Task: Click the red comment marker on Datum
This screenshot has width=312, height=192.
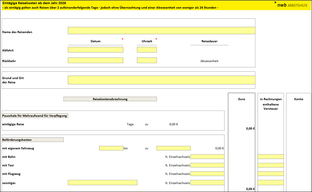Action: coord(122,39)
